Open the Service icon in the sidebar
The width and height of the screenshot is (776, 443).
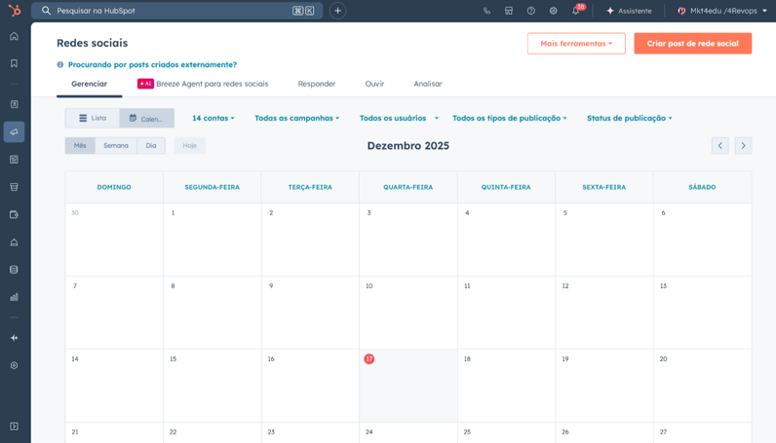coord(14,242)
